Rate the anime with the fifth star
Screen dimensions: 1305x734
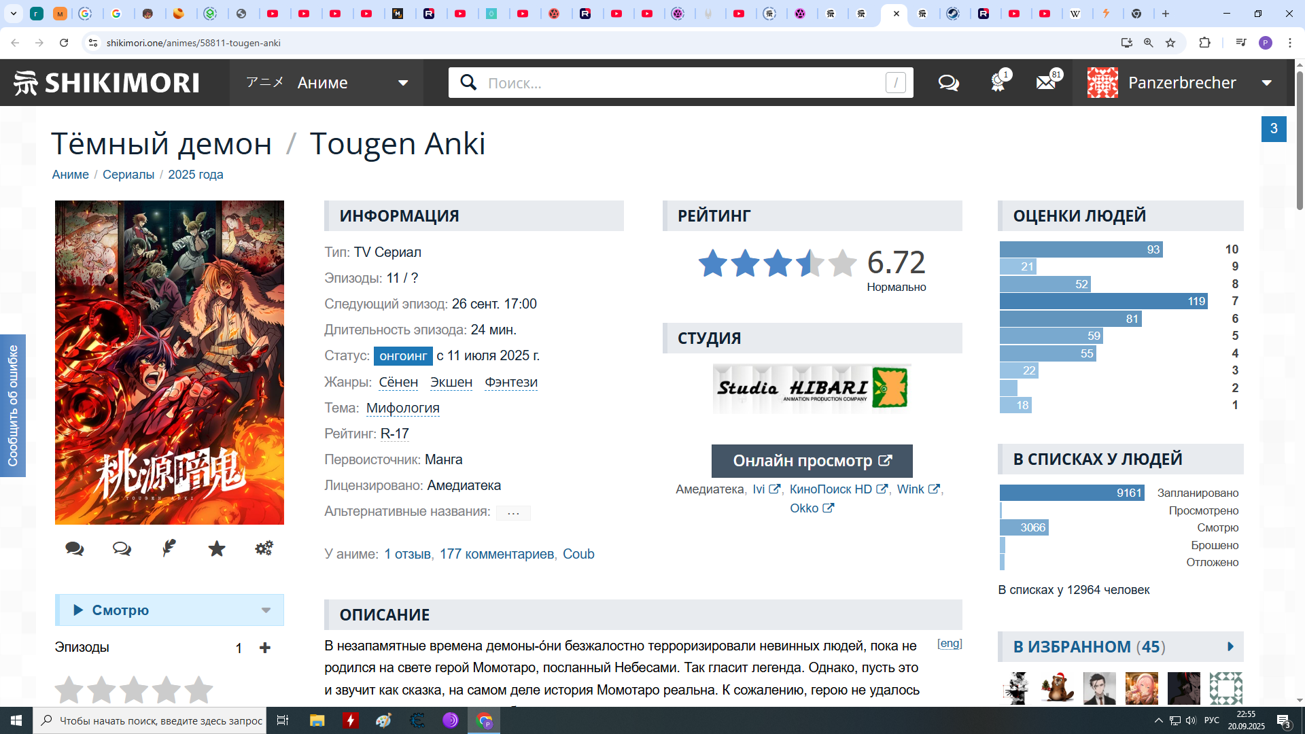(x=198, y=691)
